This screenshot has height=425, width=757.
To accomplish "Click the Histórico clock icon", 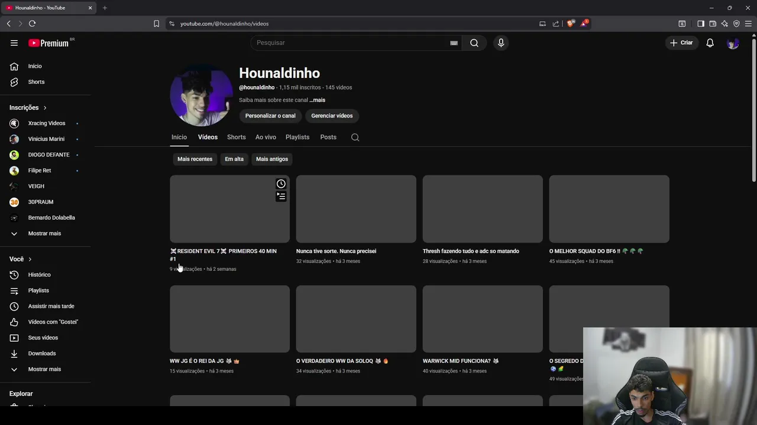I will pyautogui.click(x=14, y=274).
